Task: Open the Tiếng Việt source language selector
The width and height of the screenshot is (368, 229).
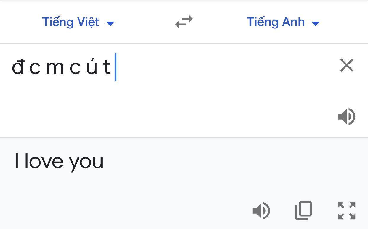Action: point(78,22)
